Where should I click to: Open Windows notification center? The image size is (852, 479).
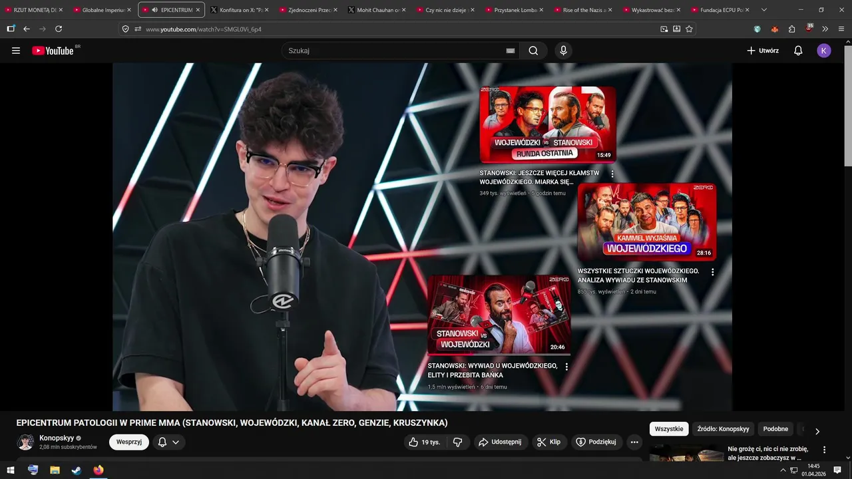pos(837,470)
